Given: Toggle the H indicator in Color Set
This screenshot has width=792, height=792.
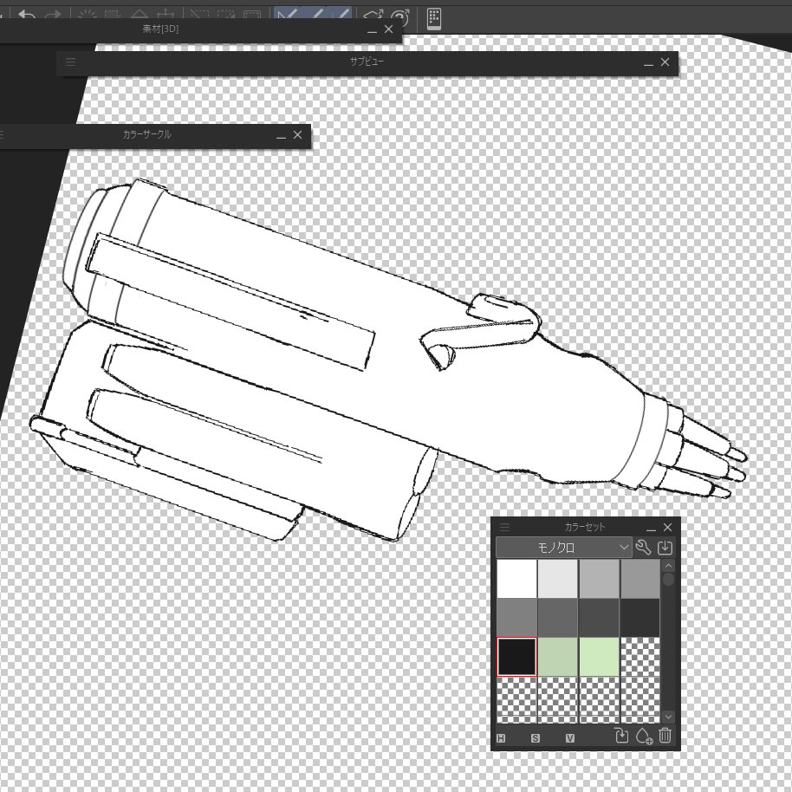Looking at the screenshot, I should 501,738.
